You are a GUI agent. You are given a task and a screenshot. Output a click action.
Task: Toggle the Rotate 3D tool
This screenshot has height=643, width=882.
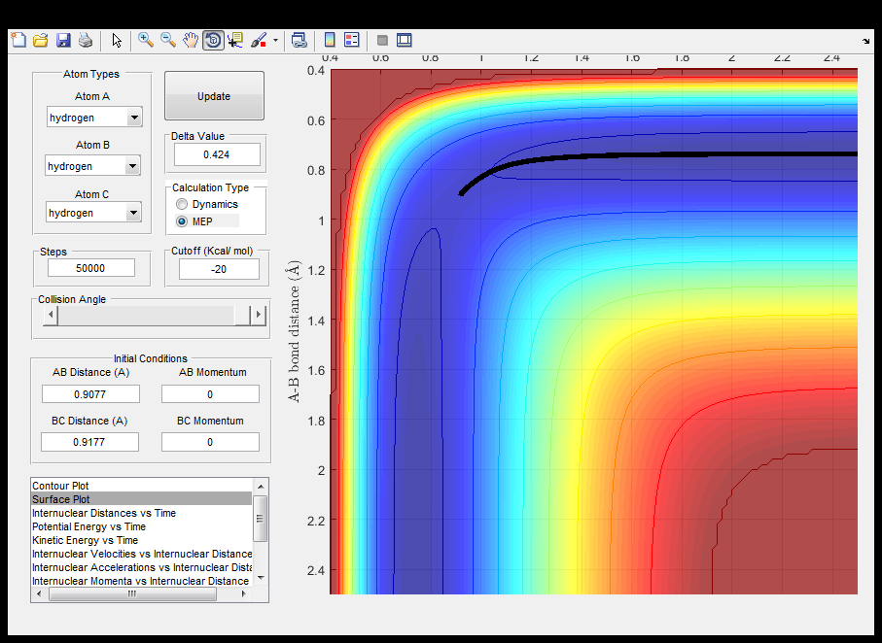pos(213,40)
